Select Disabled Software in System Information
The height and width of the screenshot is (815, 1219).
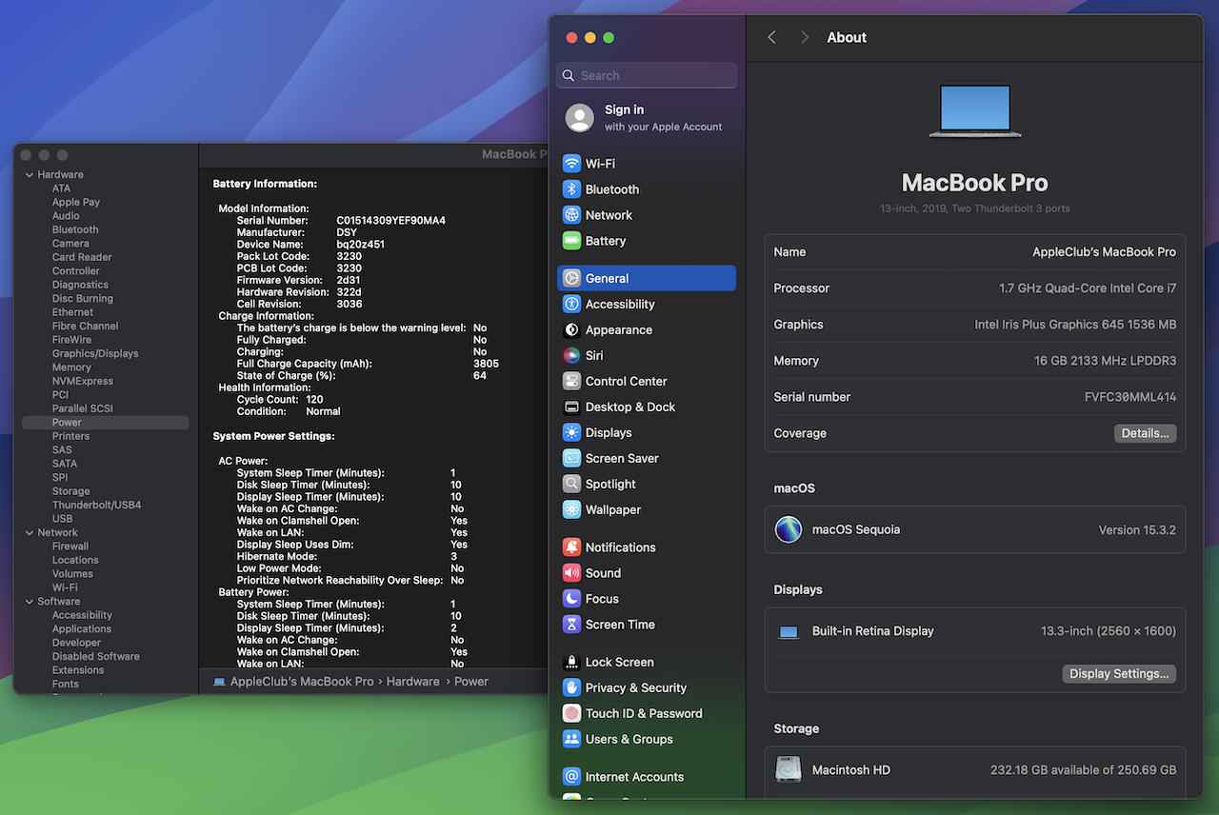(x=96, y=657)
